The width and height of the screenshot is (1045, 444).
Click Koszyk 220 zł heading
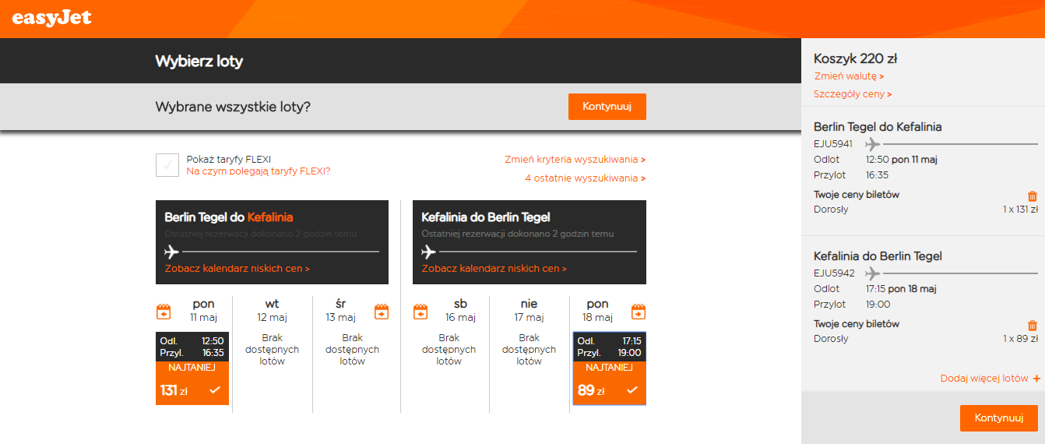click(x=856, y=58)
